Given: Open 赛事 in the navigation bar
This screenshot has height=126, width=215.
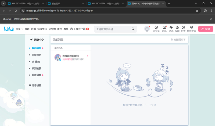Looking at the screenshot, I should 66,29.
